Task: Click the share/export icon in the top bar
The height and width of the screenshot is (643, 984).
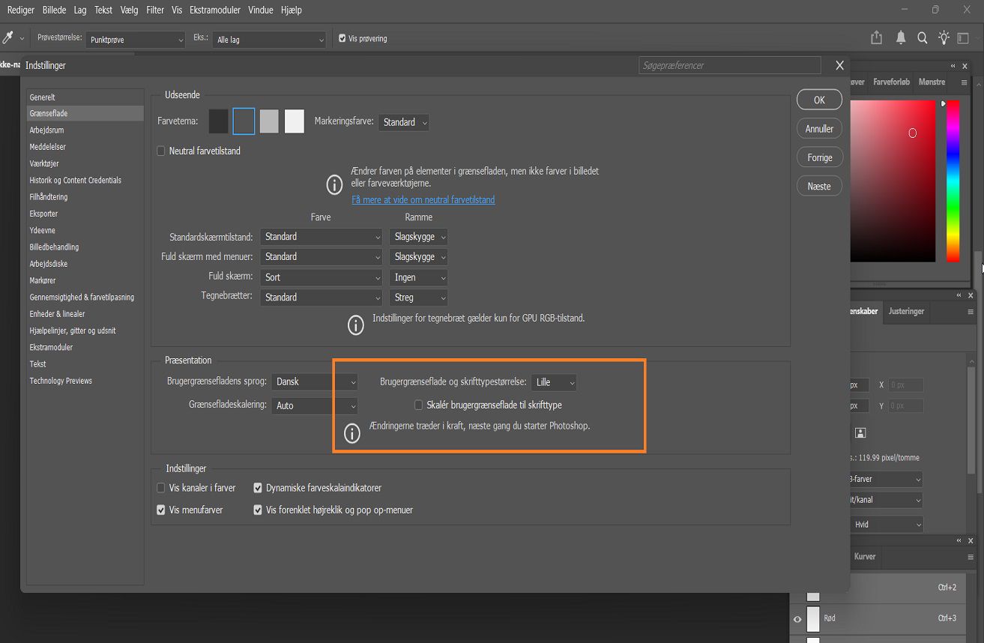Action: tap(875, 37)
